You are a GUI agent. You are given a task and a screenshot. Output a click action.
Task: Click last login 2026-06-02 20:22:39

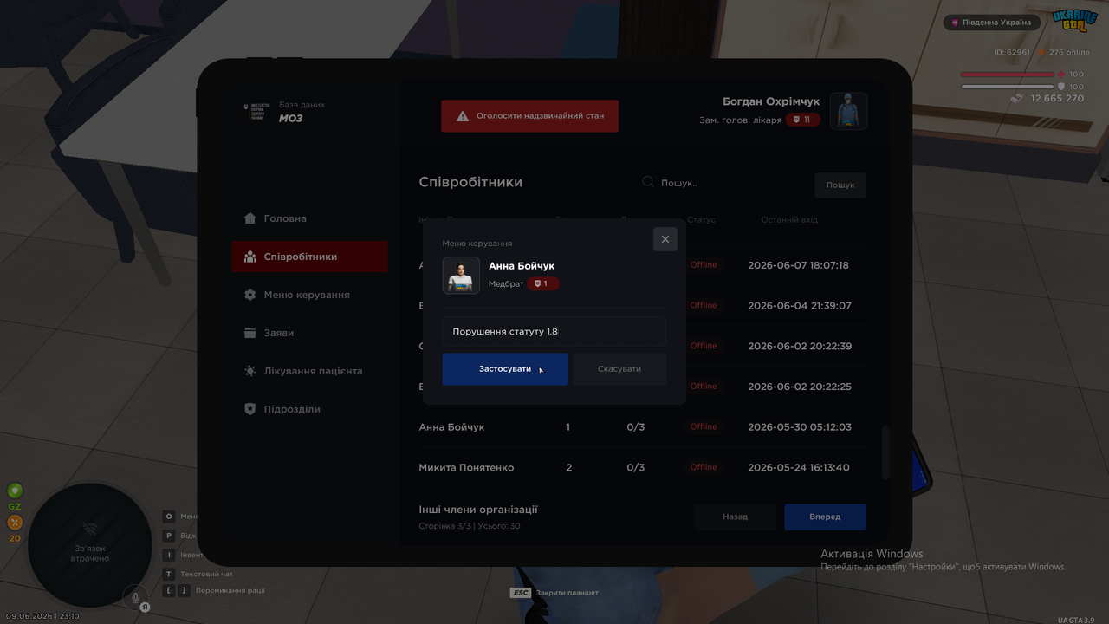click(800, 346)
